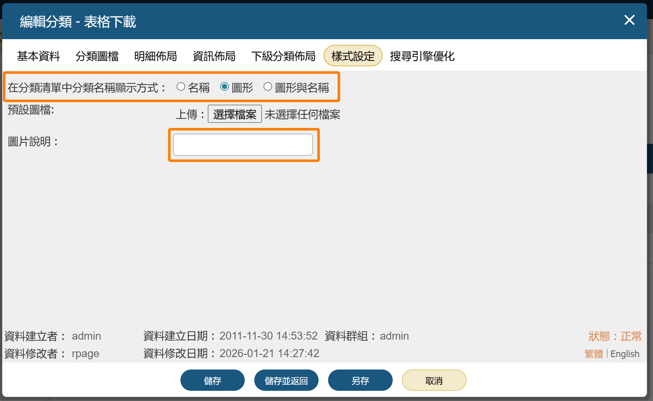653x401 pixels.
Task: Choose the 圖形與名稱 display mode
Action: [x=268, y=86]
